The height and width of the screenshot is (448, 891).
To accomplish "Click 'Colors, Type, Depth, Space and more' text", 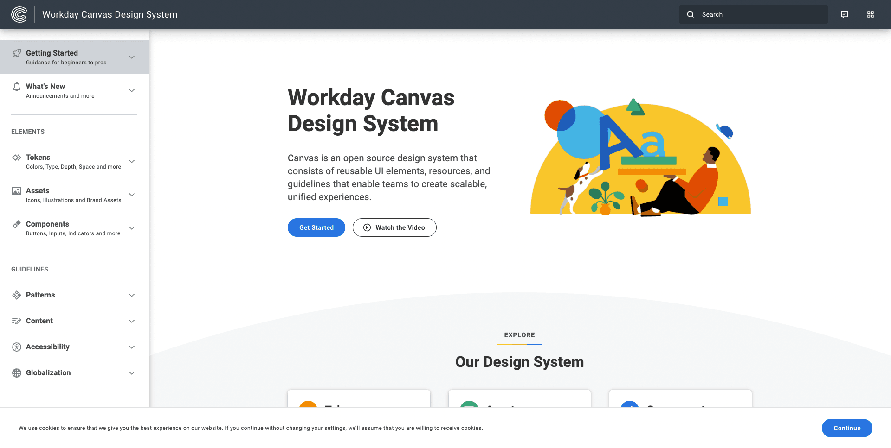I will [73, 167].
